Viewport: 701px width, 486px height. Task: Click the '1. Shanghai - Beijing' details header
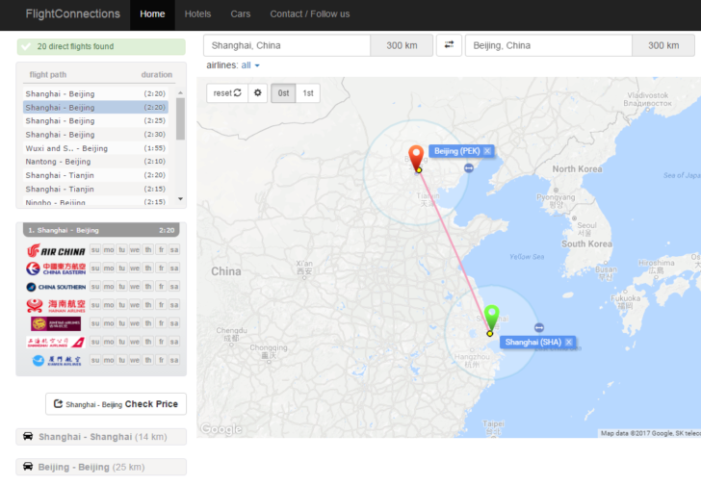pyautogui.click(x=101, y=230)
